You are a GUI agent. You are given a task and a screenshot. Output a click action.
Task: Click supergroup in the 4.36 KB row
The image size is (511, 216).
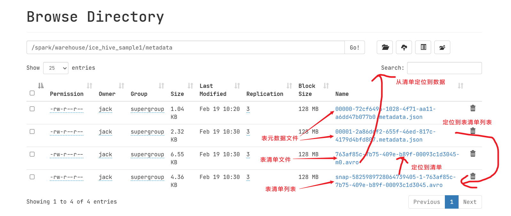pos(147,177)
